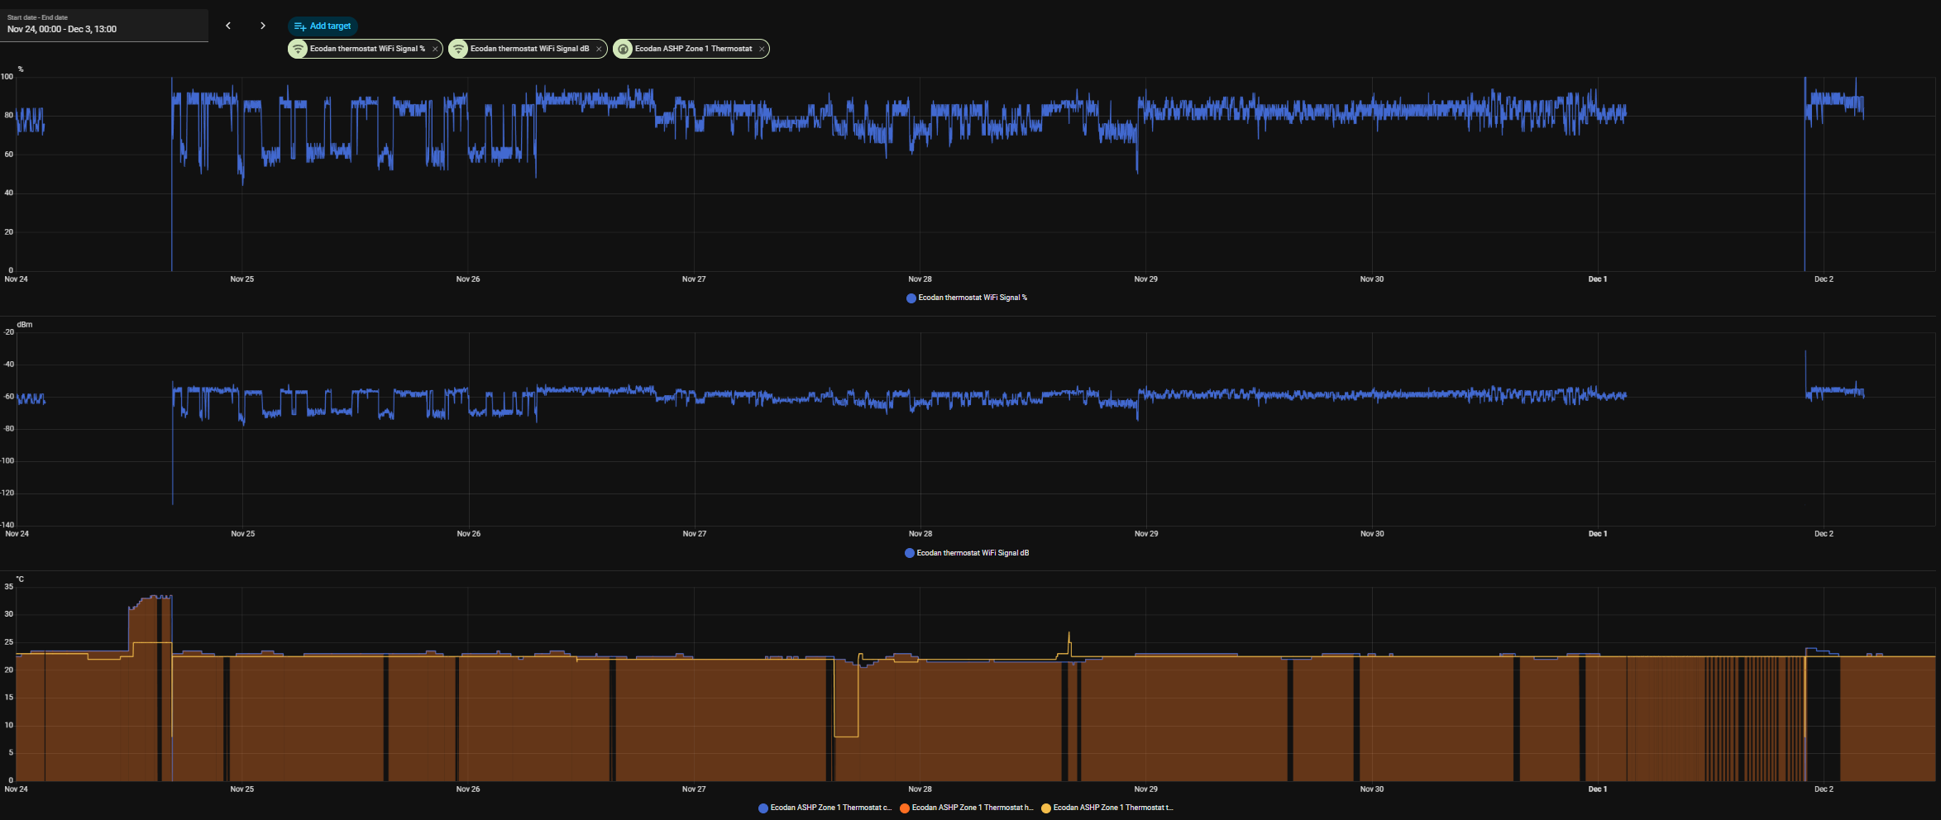
Task: Remove Ecodan thermostat WiFi Signal % chip
Action: point(435,50)
